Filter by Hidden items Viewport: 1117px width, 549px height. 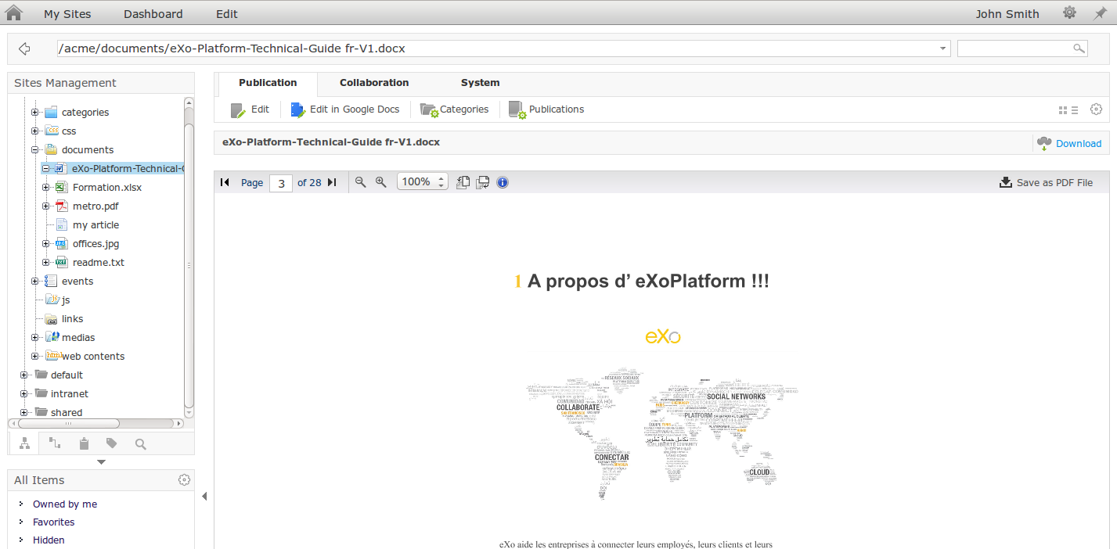pyautogui.click(x=49, y=540)
